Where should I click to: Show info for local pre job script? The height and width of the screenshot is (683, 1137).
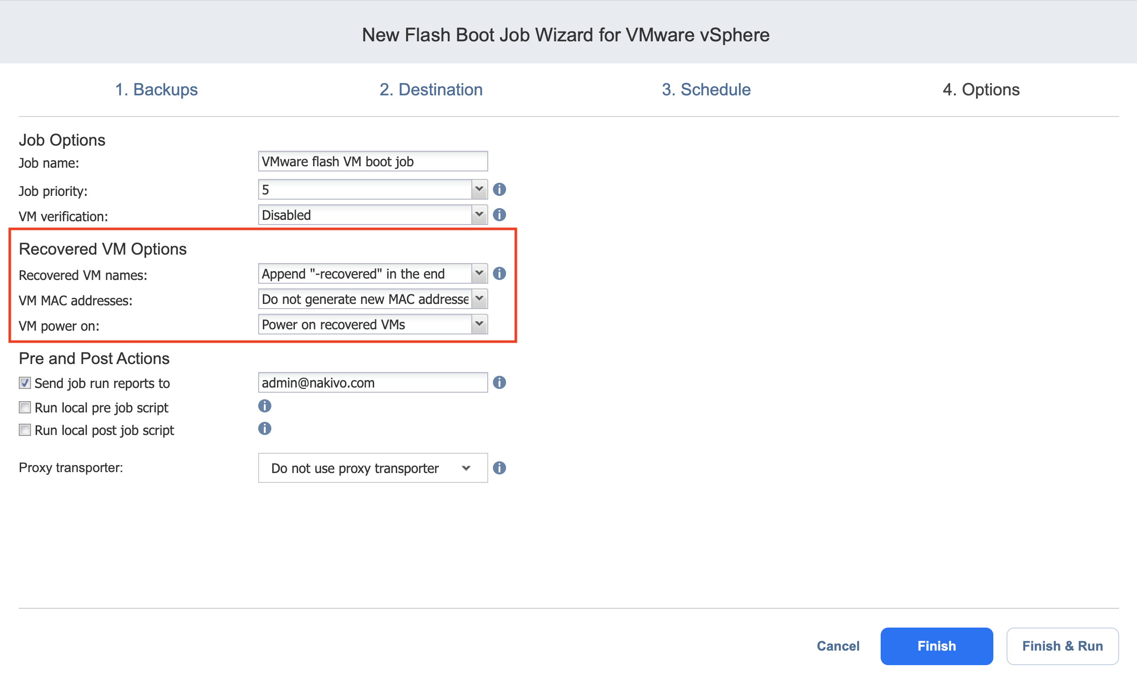pyautogui.click(x=264, y=406)
